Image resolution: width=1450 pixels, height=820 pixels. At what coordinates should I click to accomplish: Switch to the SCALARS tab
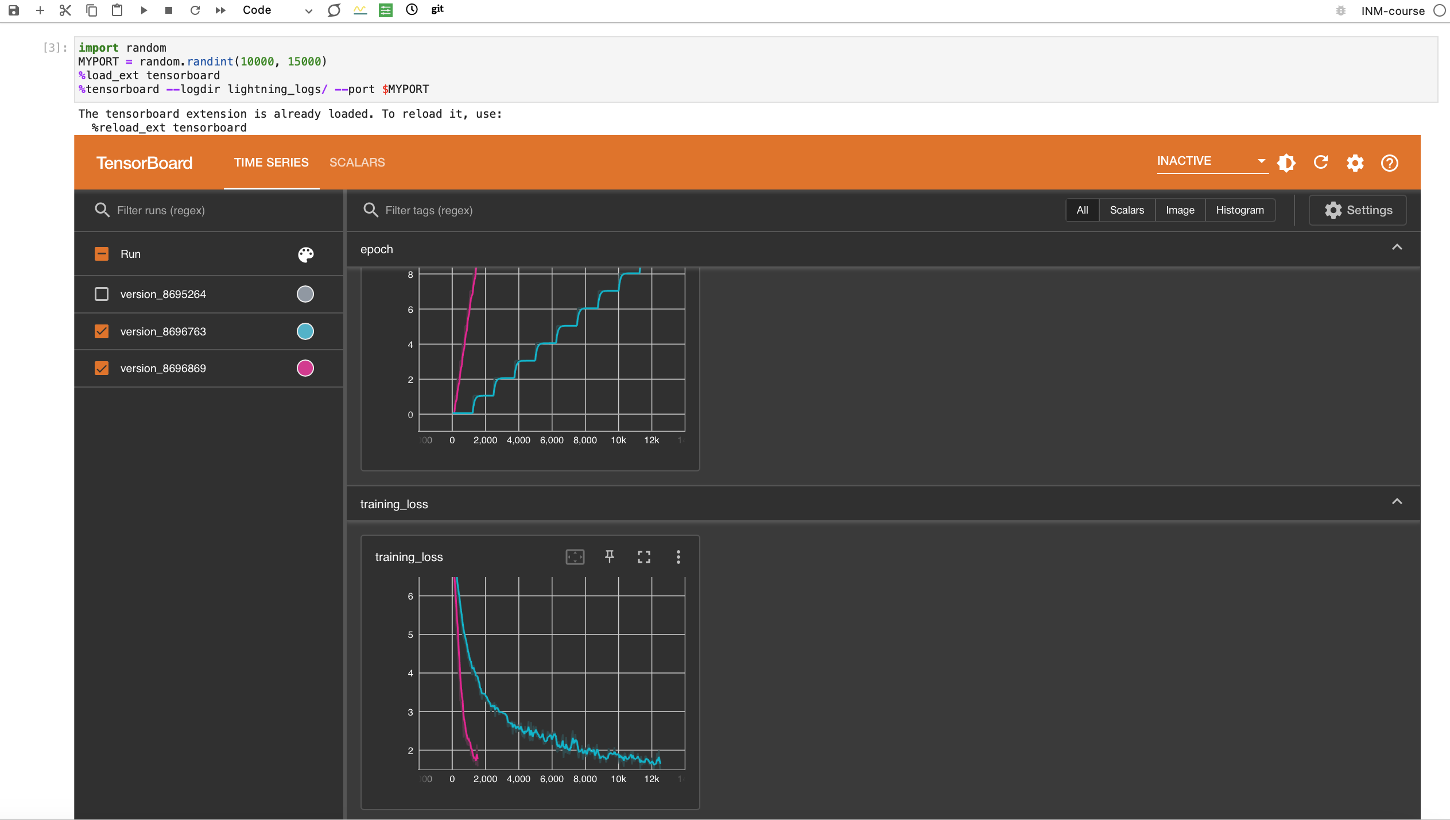pos(357,163)
